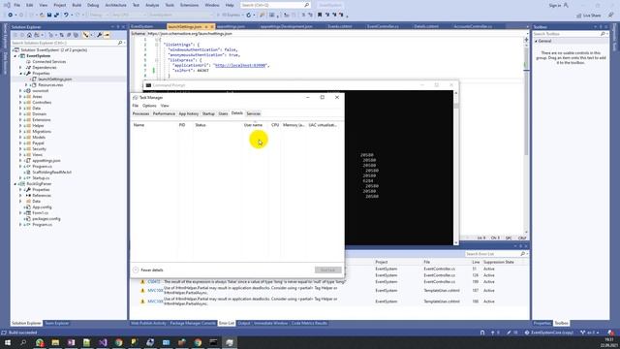
Task: Click navigate backward icon in toolbar
Action: click(x=11, y=16)
